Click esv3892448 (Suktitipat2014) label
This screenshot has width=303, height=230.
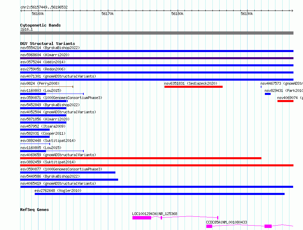click(48, 141)
